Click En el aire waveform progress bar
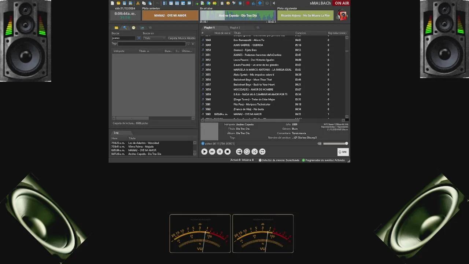Viewport: 469px width, 264px height. pyautogui.click(x=238, y=15)
